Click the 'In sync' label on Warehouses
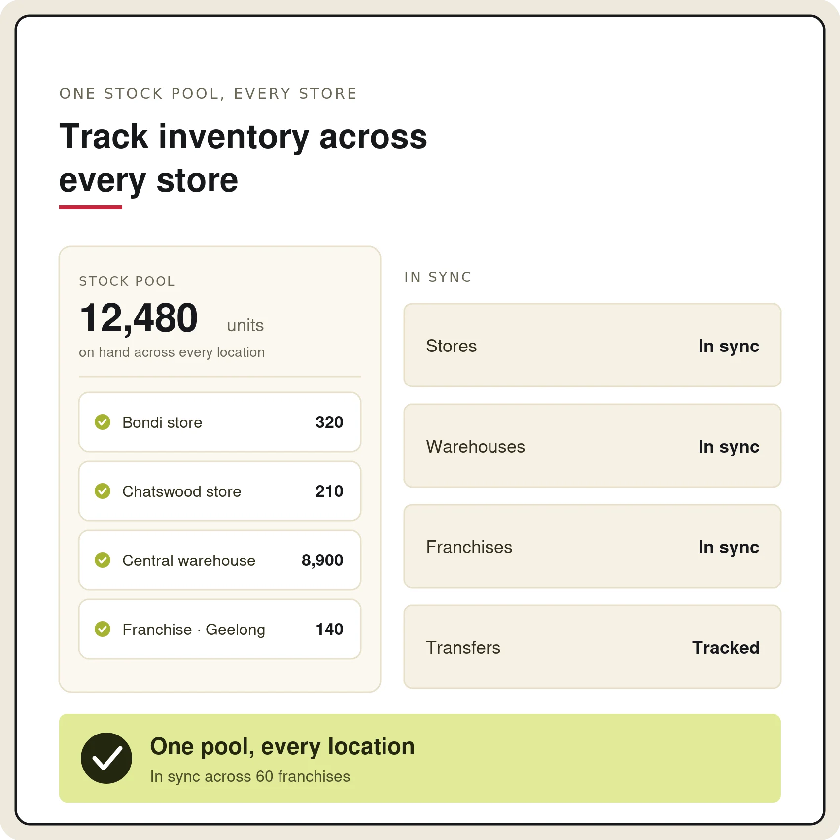Viewport: 840px width, 840px height. click(x=729, y=447)
